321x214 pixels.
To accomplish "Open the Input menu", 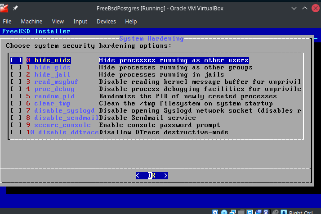I will [x=80, y=21].
